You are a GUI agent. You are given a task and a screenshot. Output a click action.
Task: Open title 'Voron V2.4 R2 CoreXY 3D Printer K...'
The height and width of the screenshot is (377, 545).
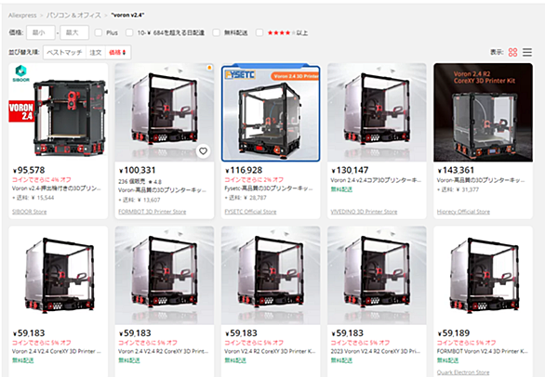click(x=270, y=351)
